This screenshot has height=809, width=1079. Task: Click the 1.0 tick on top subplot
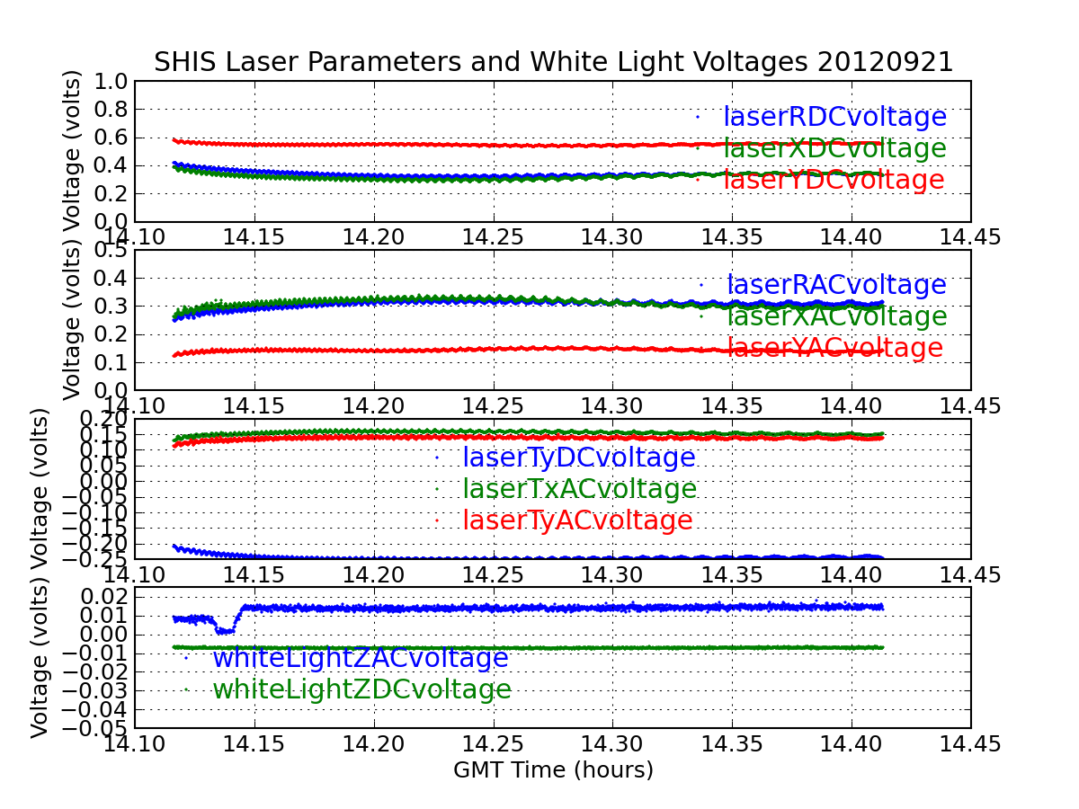[x=110, y=81]
